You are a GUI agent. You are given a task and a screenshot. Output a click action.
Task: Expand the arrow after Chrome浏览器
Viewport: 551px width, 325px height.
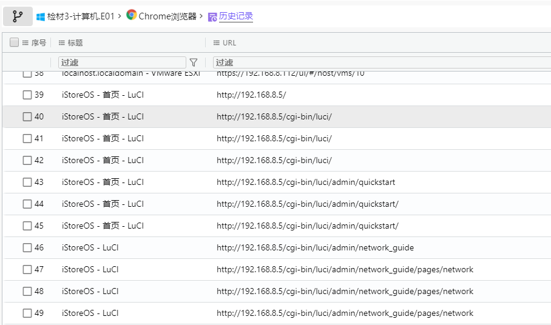tap(201, 16)
